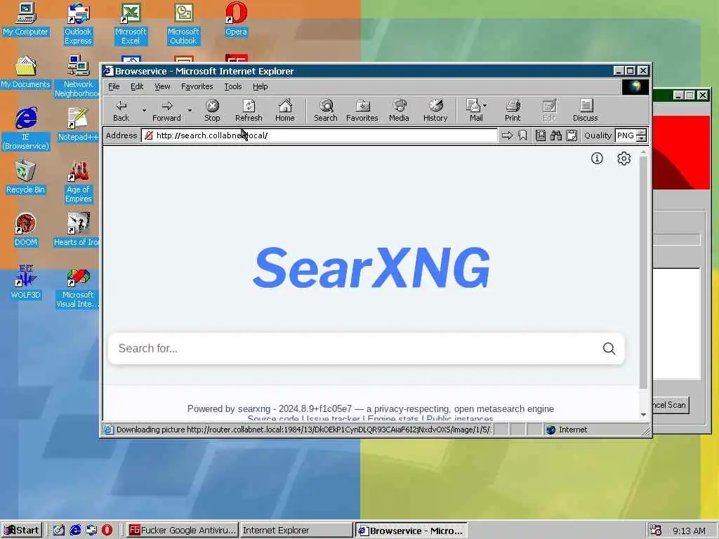719x539 pixels.
Task: Open the My Computer desktop icon
Action: pyautogui.click(x=25, y=20)
